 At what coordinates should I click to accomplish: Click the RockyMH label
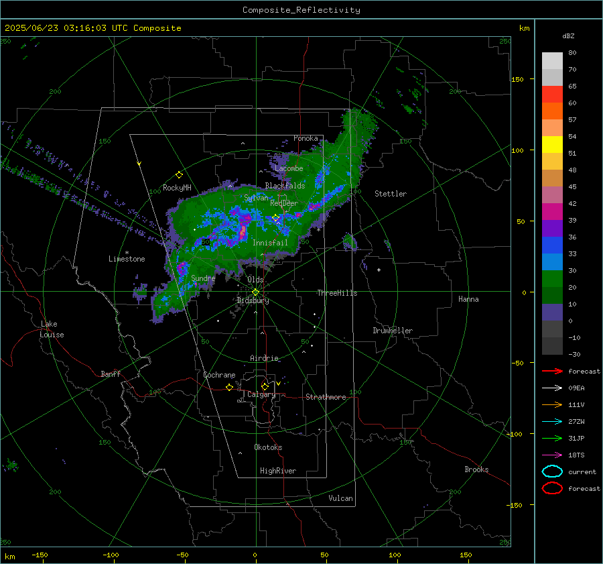click(x=177, y=188)
